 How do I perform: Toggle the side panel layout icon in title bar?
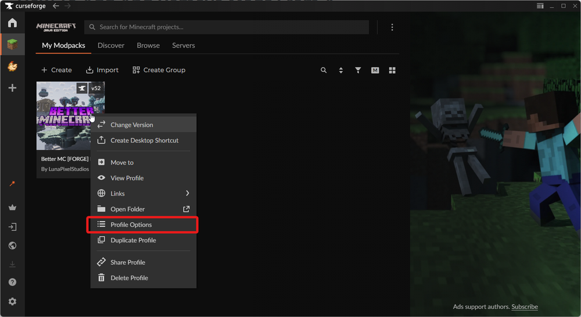click(x=540, y=6)
